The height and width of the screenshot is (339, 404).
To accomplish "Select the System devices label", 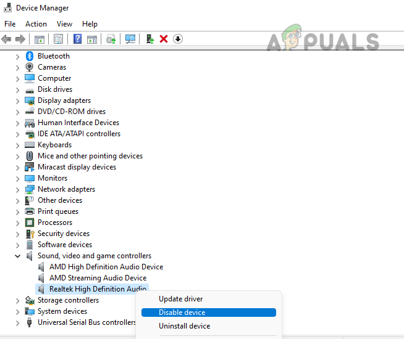I will coord(62,311).
